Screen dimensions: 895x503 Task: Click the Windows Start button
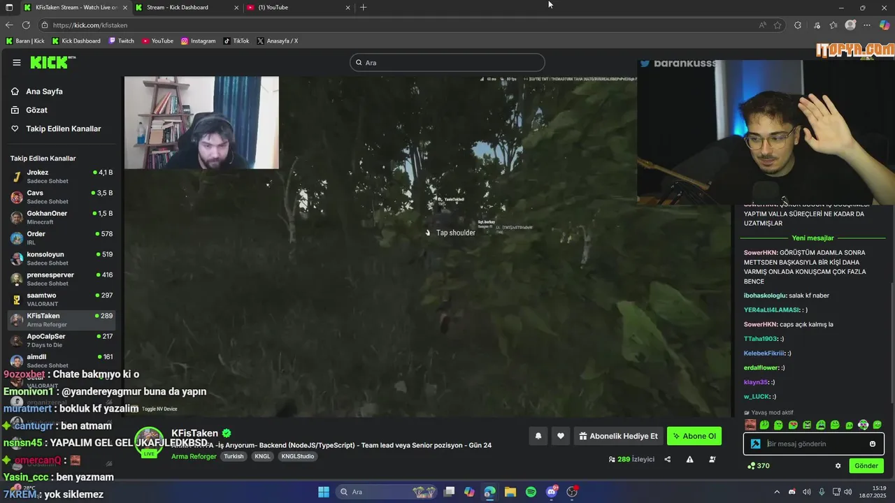[324, 492]
